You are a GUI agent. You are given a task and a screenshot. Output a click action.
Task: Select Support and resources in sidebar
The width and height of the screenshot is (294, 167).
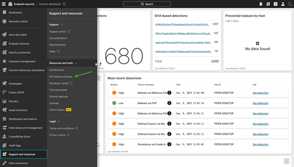tap(23, 154)
